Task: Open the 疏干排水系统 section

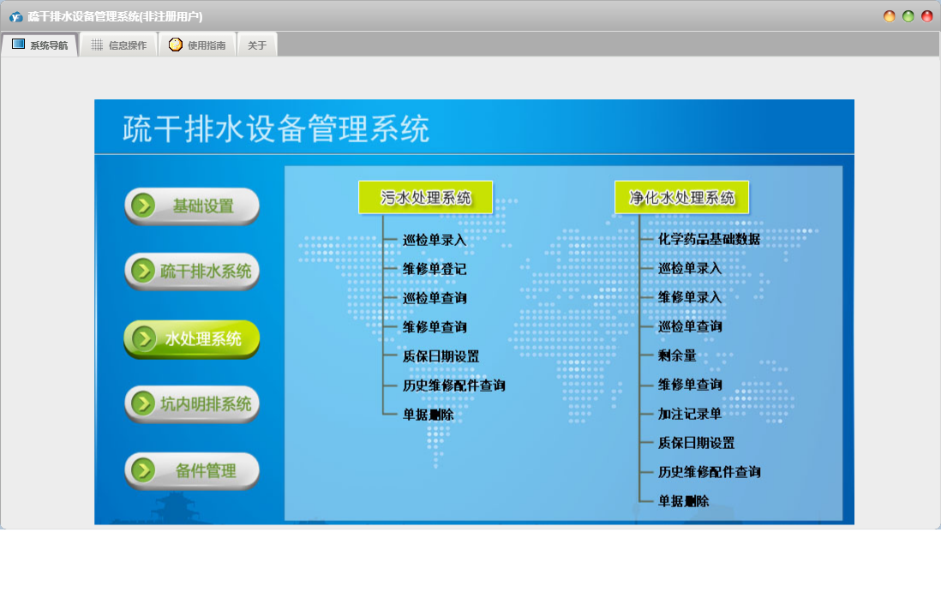Action: pyautogui.click(x=192, y=271)
